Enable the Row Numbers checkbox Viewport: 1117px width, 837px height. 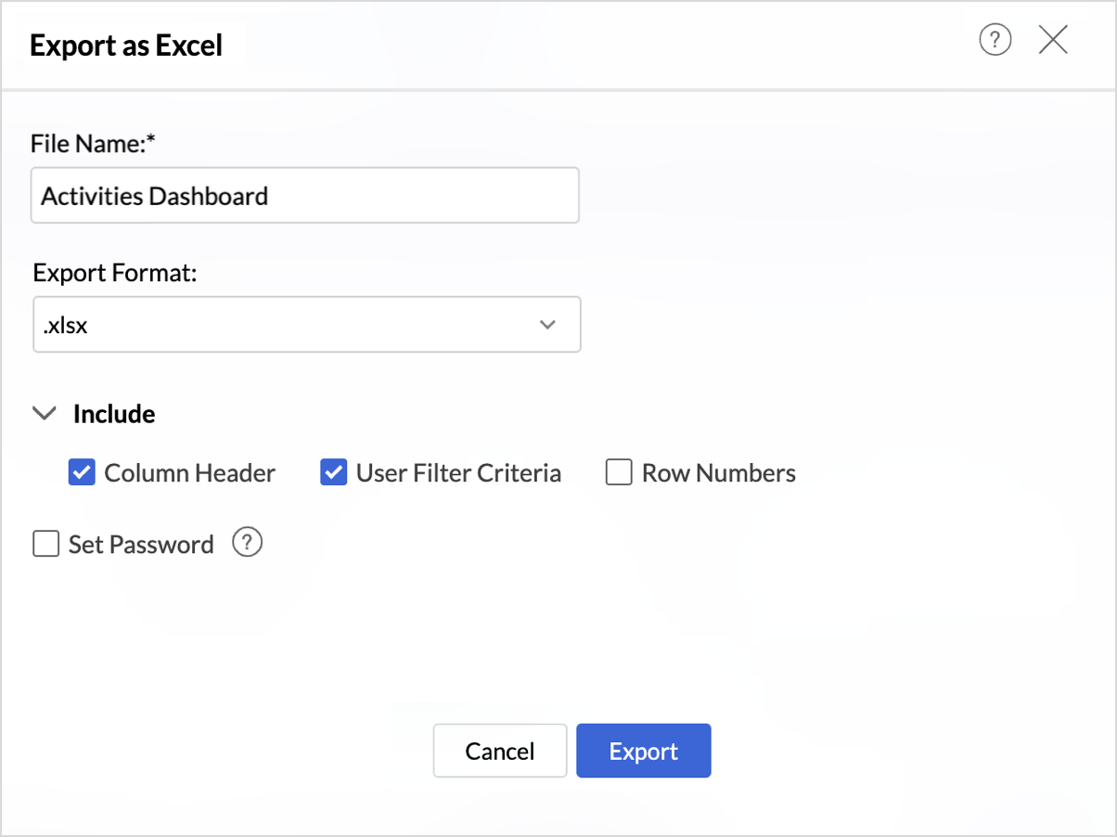pyautogui.click(x=619, y=473)
